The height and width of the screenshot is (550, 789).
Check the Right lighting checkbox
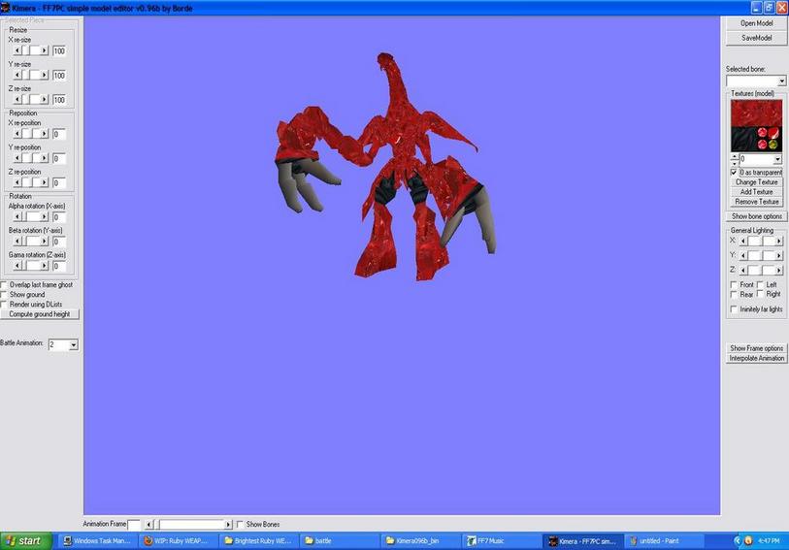click(x=760, y=294)
